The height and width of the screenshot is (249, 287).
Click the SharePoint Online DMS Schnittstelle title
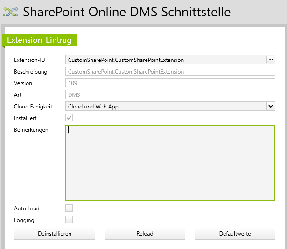pos(126,12)
